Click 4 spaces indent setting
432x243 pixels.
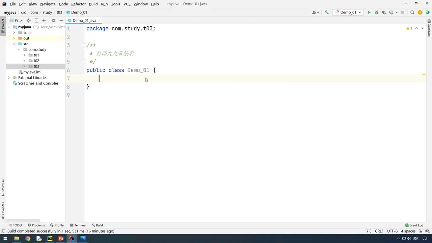(408, 231)
